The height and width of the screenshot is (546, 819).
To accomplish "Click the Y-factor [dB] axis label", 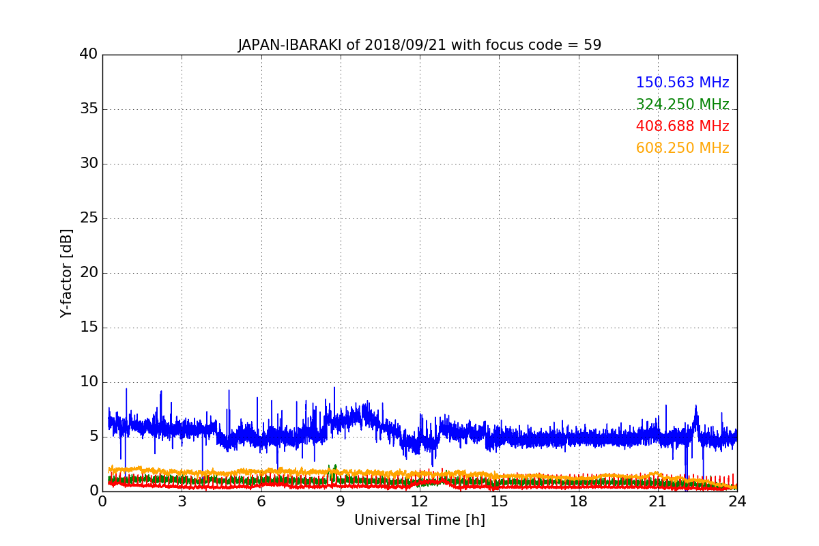I will point(66,273).
